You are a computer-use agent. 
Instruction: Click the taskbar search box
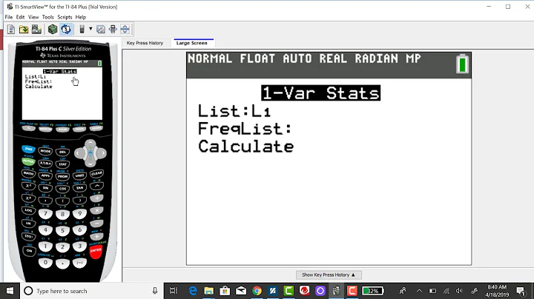(x=91, y=291)
